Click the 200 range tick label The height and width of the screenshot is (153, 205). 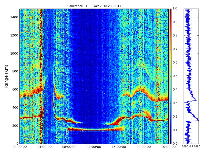coord(15,126)
